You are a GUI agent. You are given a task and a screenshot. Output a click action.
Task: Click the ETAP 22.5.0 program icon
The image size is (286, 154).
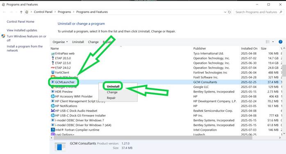coord(53,63)
